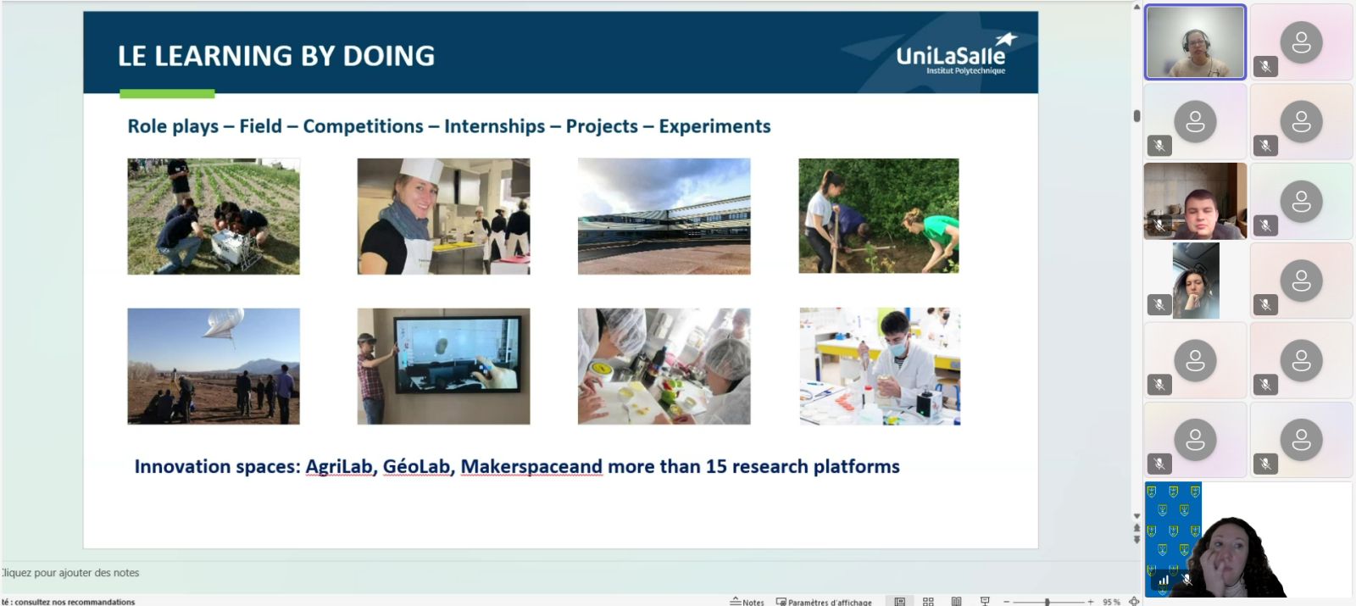The height and width of the screenshot is (606, 1356).
Task: Click the underlined word GéoLab
Action: [416, 467]
